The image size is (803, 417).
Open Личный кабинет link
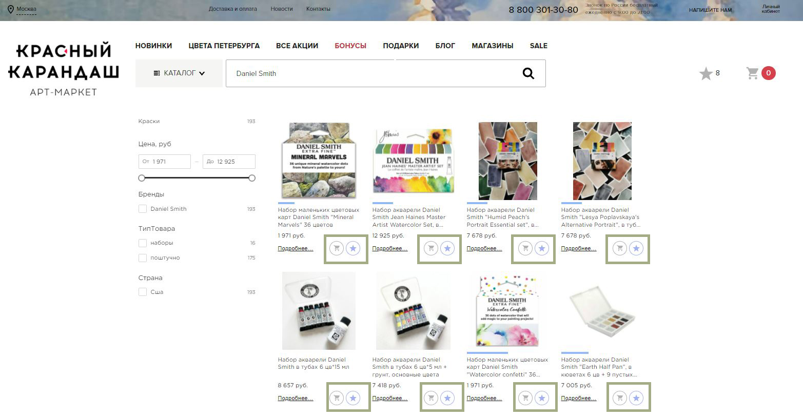point(771,9)
